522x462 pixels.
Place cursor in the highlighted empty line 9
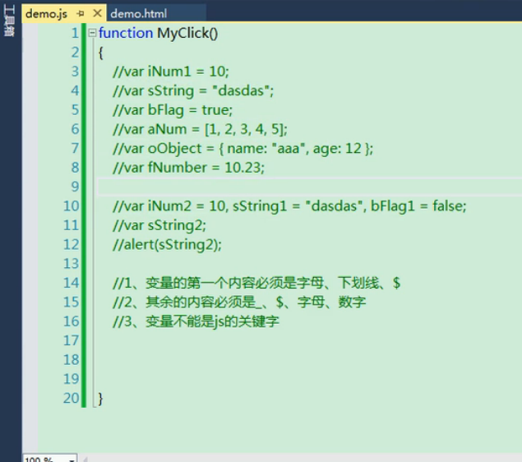pos(310,187)
